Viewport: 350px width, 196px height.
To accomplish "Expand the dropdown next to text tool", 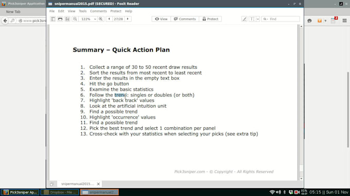I will click(258, 19).
